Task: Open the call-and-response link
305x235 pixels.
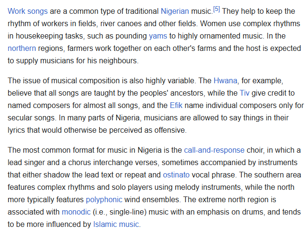Action: [x=214, y=150]
